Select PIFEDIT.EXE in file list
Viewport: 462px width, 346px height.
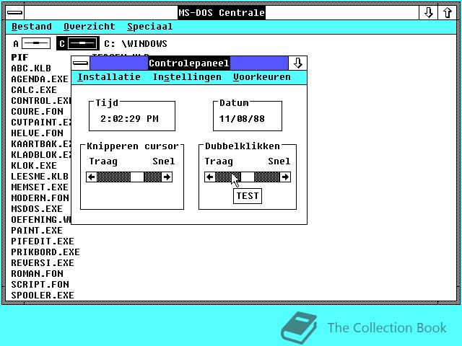(43, 241)
